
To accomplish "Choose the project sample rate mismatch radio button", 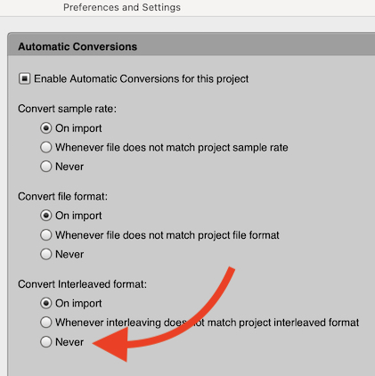I will 46,147.
